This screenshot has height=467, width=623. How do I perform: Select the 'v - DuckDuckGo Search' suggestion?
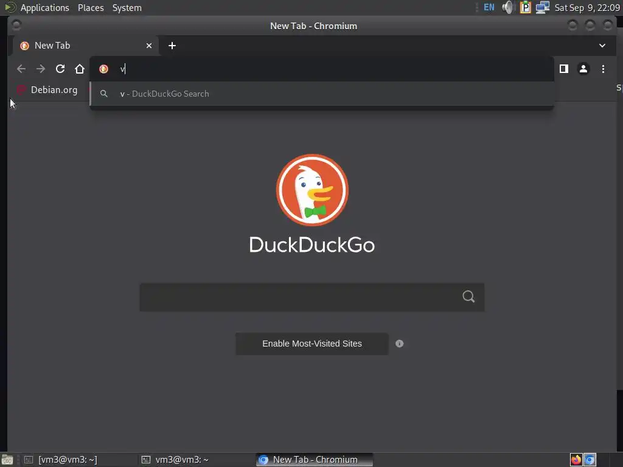click(322, 94)
